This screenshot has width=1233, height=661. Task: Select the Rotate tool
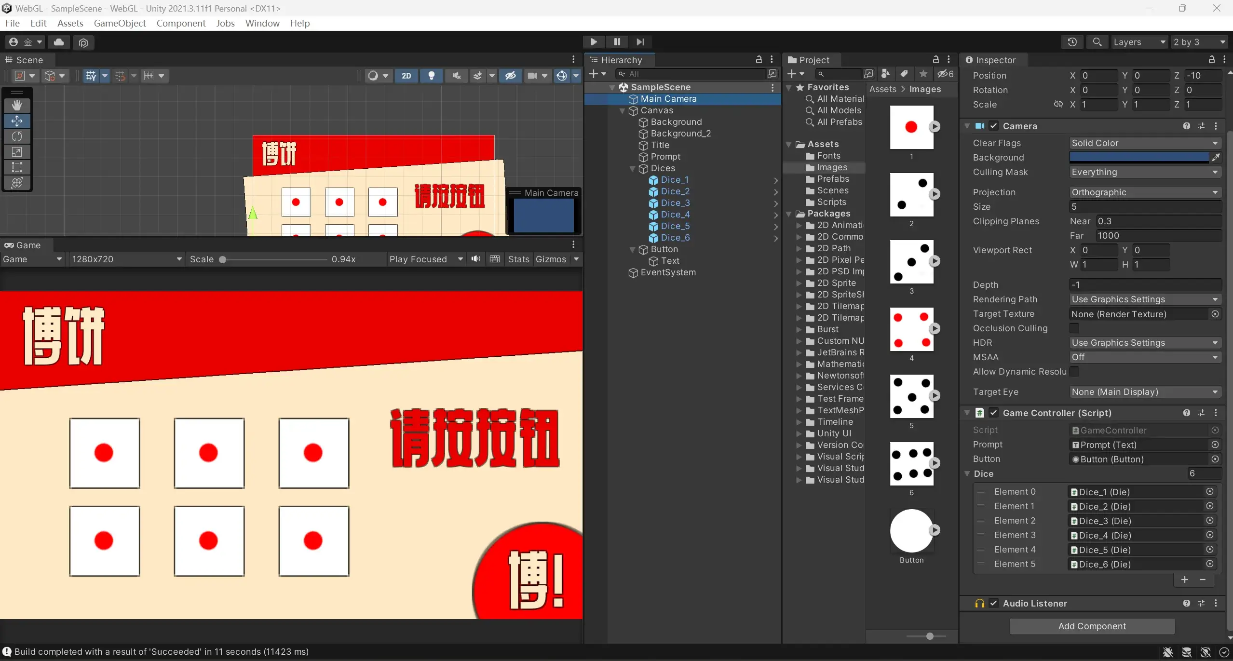[x=17, y=136]
